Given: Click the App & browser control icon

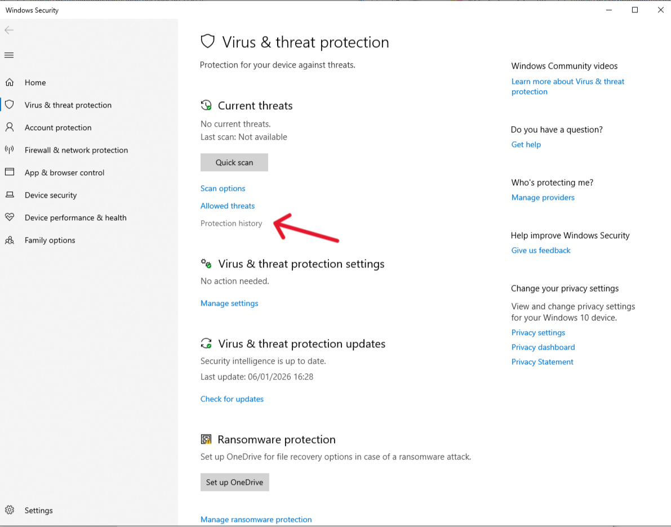Looking at the screenshot, I should [10, 172].
